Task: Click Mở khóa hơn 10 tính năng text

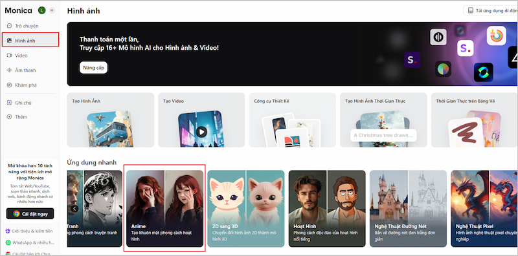Action: point(30,172)
